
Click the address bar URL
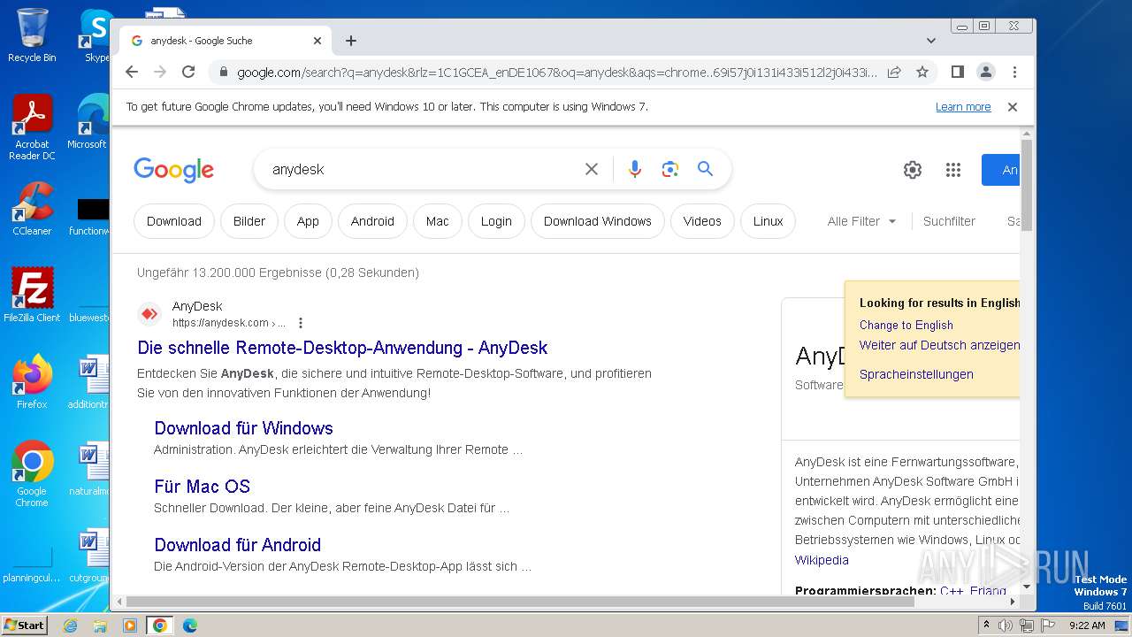556,73
